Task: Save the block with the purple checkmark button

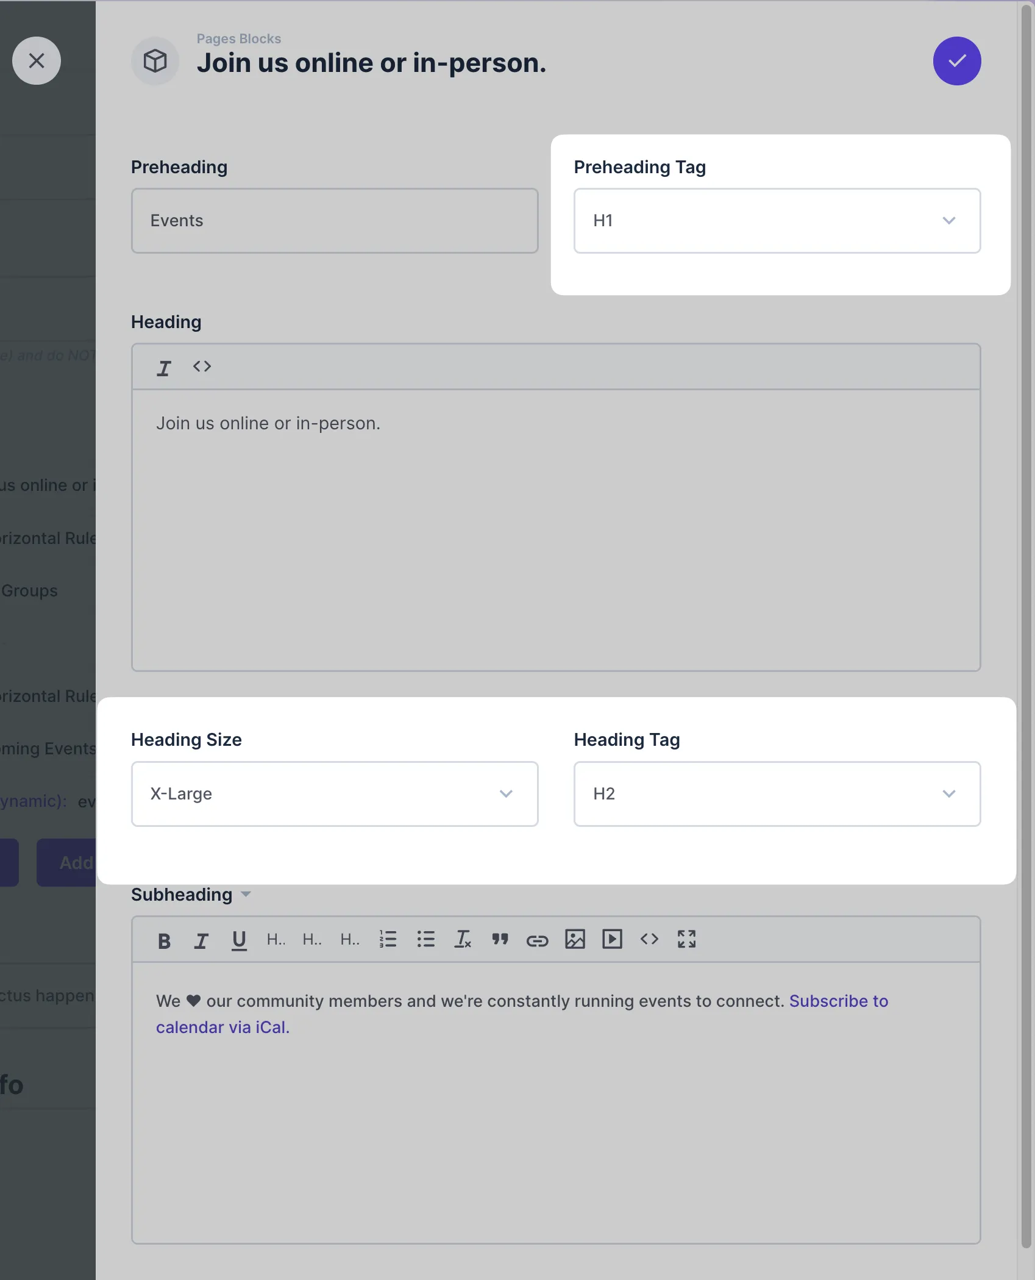Action: (956, 60)
